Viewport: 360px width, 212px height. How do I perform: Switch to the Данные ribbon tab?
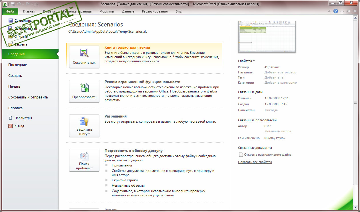(128, 11)
